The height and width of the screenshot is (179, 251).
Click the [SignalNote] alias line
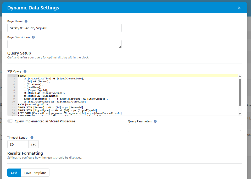[41, 96]
